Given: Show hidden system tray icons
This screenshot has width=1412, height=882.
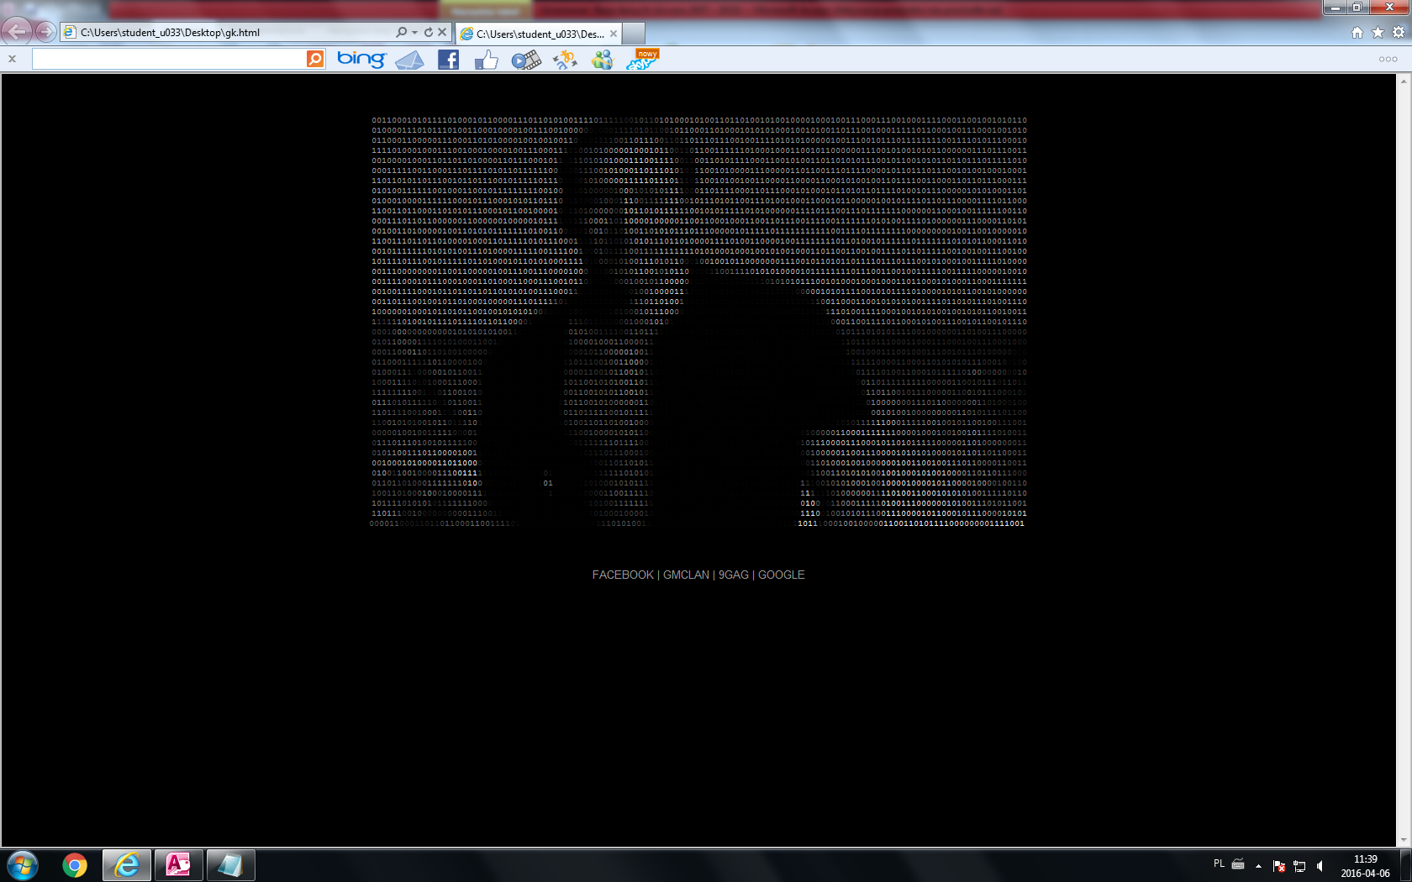Looking at the screenshot, I should click(x=1258, y=865).
